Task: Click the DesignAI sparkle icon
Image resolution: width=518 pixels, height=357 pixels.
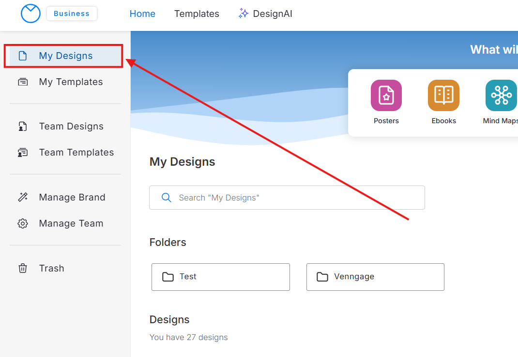Action: point(243,14)
